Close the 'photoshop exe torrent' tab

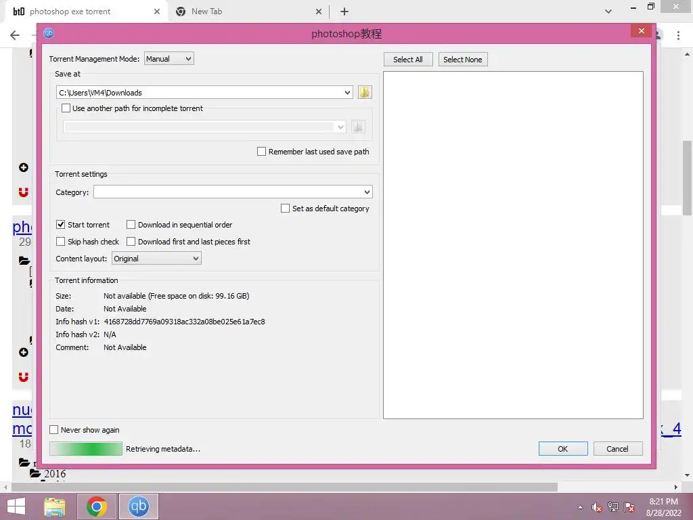pos(157,12)
